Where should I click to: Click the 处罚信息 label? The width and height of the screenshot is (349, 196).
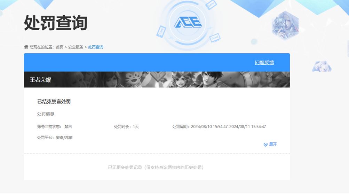tap(46, 114)
